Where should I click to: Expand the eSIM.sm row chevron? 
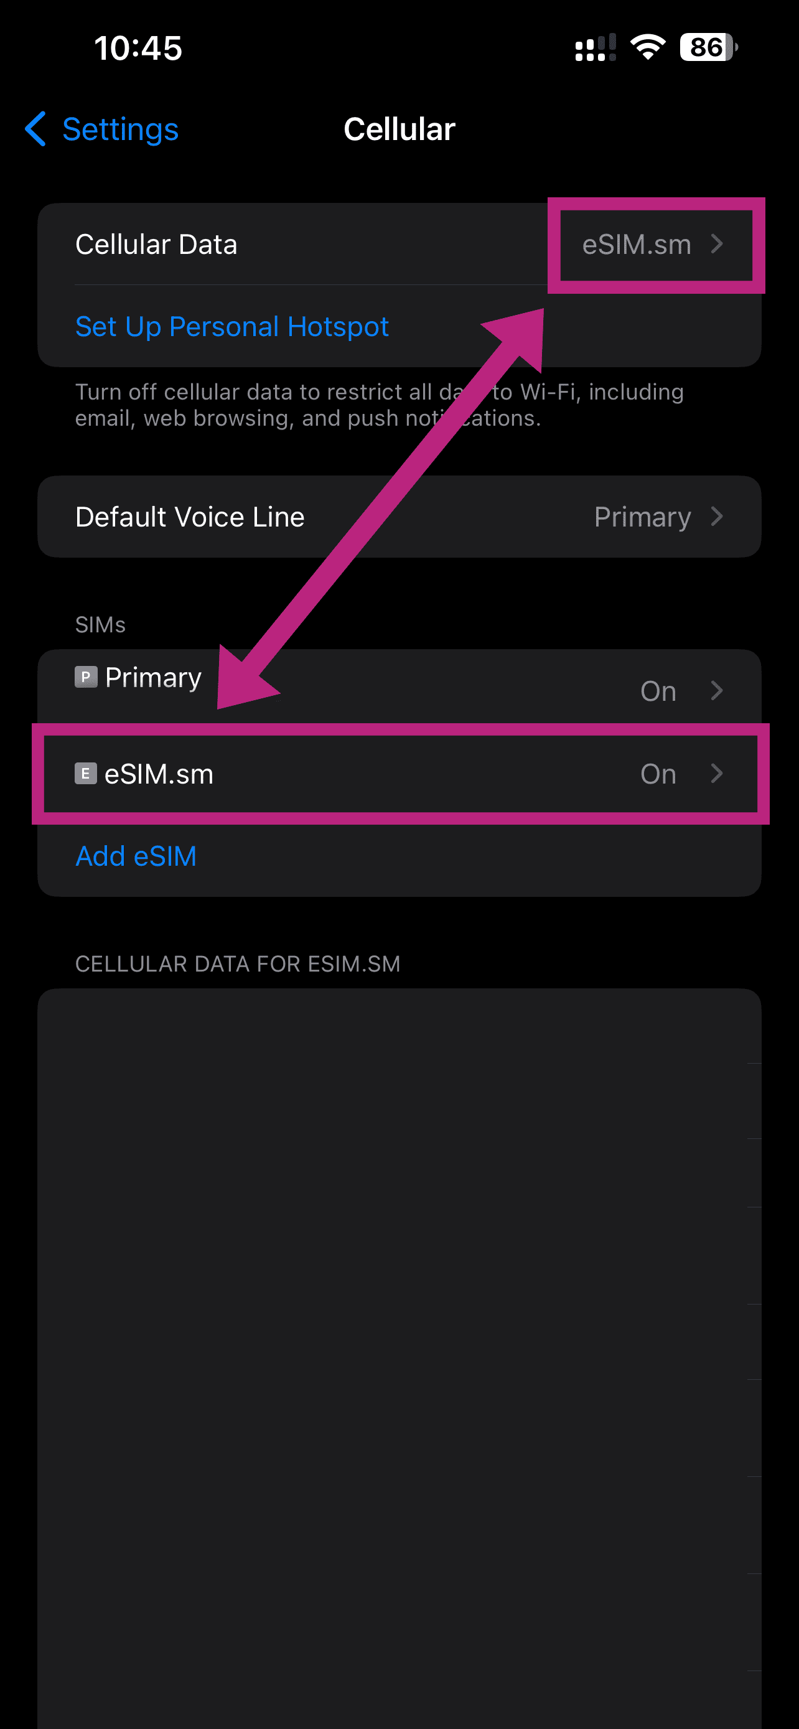[716, 773]
